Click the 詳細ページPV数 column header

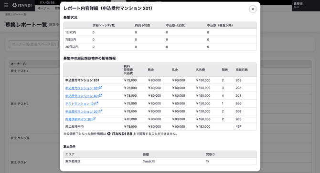(x=104, y=25)
